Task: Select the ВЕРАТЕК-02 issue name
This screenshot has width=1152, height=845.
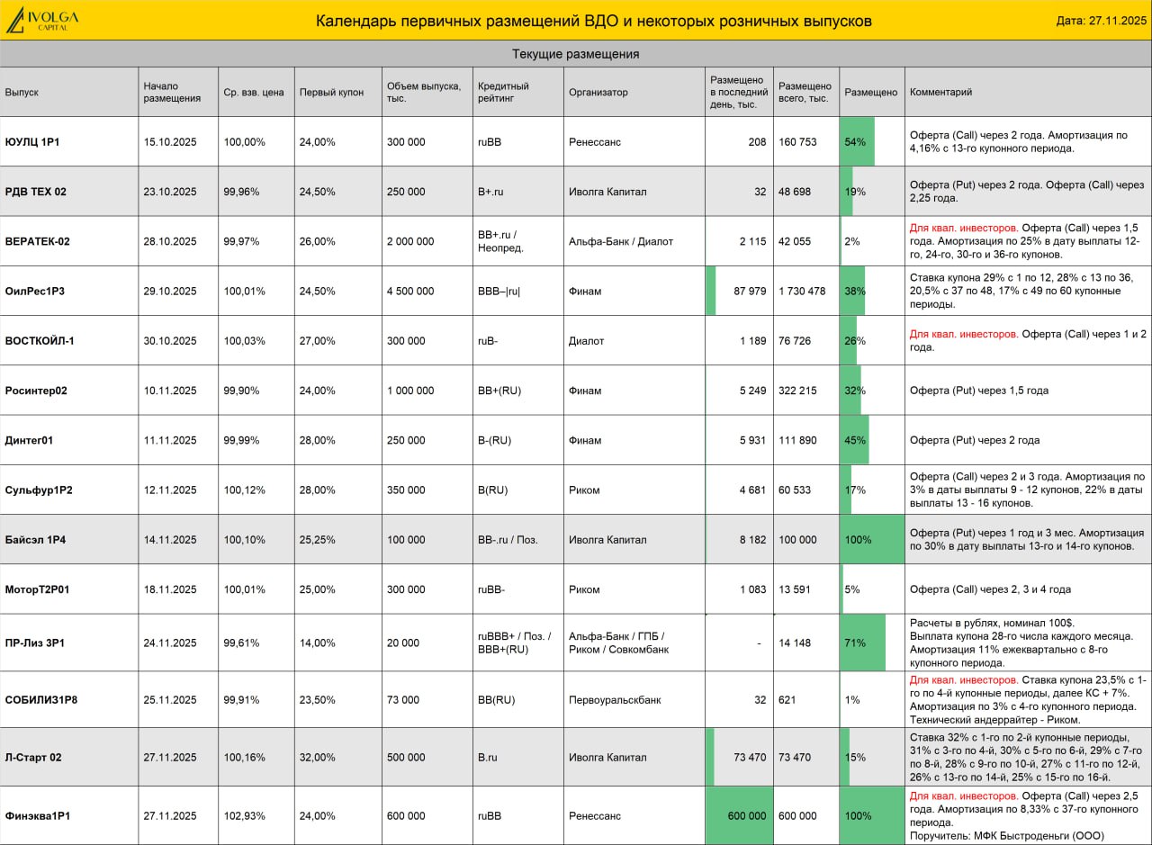Action: 37,241
